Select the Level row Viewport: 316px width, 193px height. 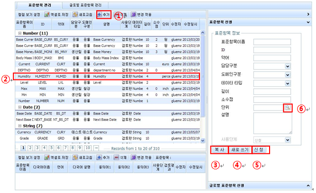point(108,82)
